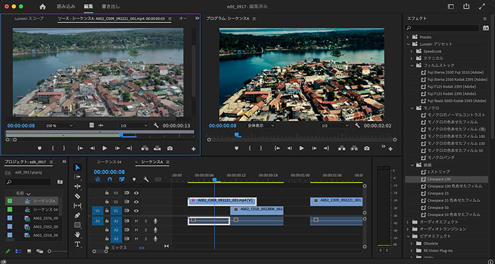This screenshot has height=264, width=495.
Task: Open the workspaces icon in top right
Action: point(451,7)
